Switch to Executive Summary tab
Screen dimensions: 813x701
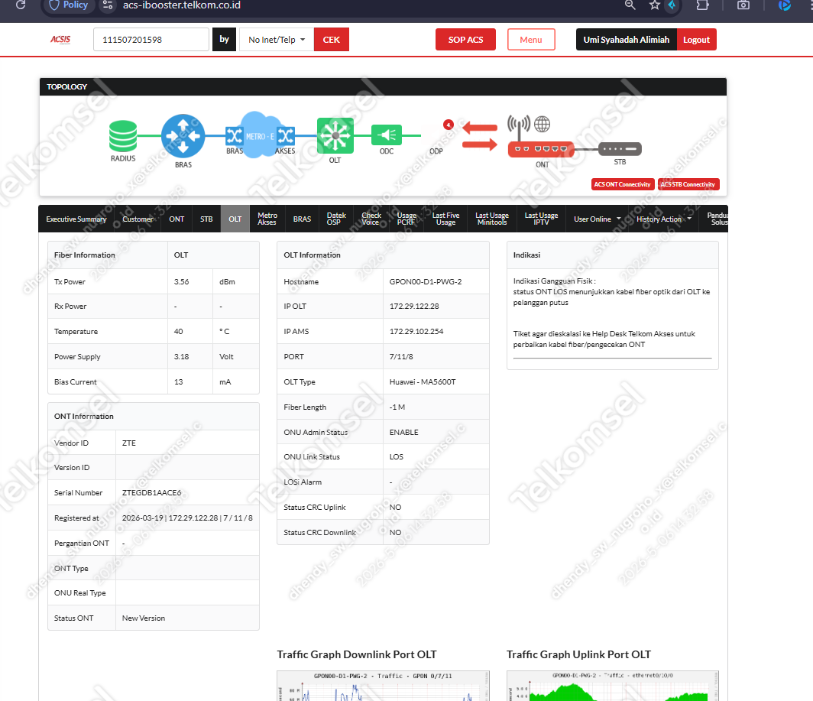pyautogui.click(x=76, y=219)
